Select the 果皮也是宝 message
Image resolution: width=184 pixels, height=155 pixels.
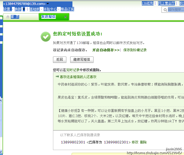(x=121, y=97)
